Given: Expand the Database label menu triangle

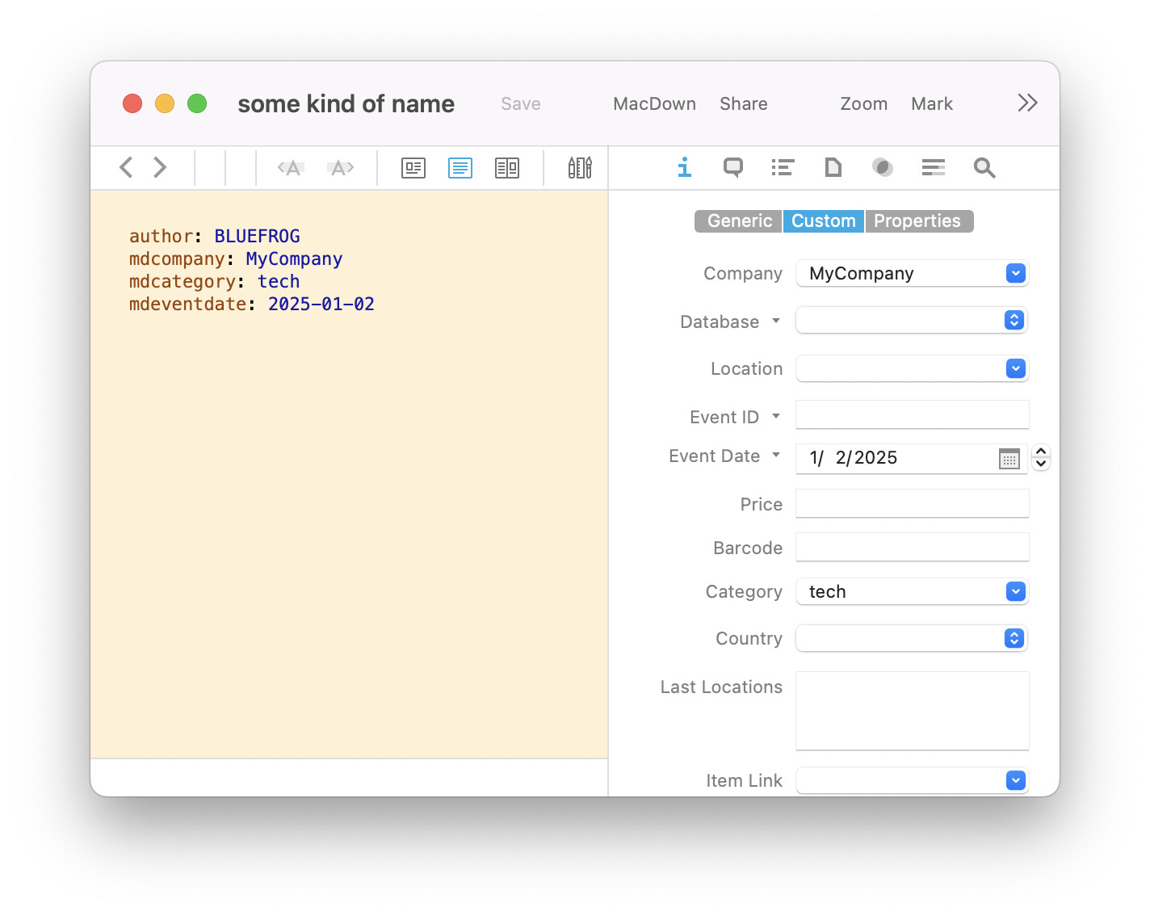Looking at the screenshot, I should [776, 321].
